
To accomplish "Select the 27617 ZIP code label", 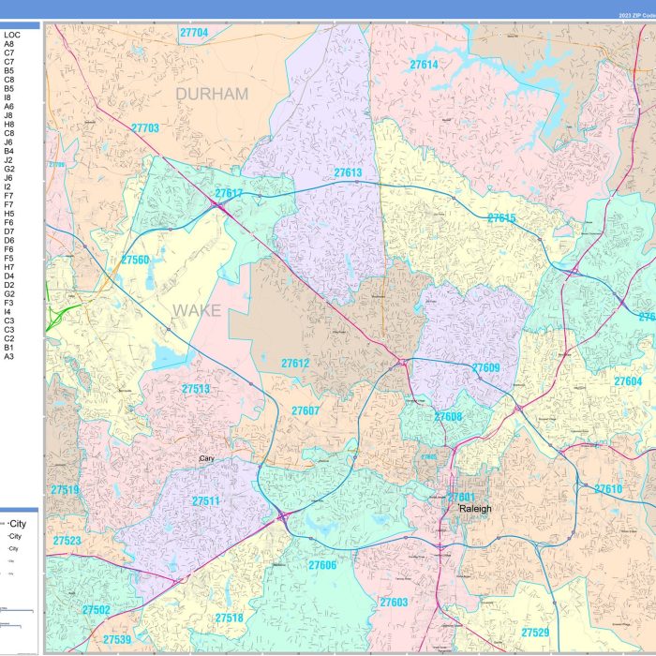I will coord(229,193).
